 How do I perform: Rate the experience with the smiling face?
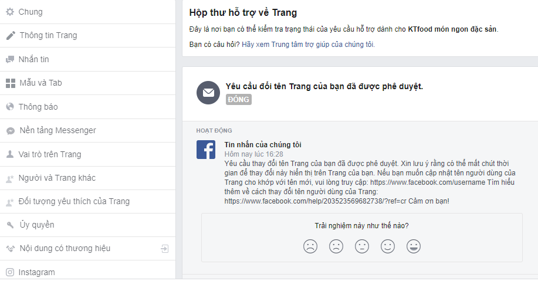(388, 246)
